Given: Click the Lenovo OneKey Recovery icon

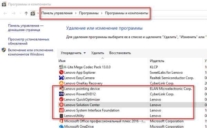Looking at the screenshot, I should click(61, 83).
